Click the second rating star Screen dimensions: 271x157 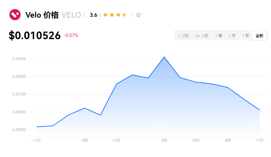click(x=112, y=15)
